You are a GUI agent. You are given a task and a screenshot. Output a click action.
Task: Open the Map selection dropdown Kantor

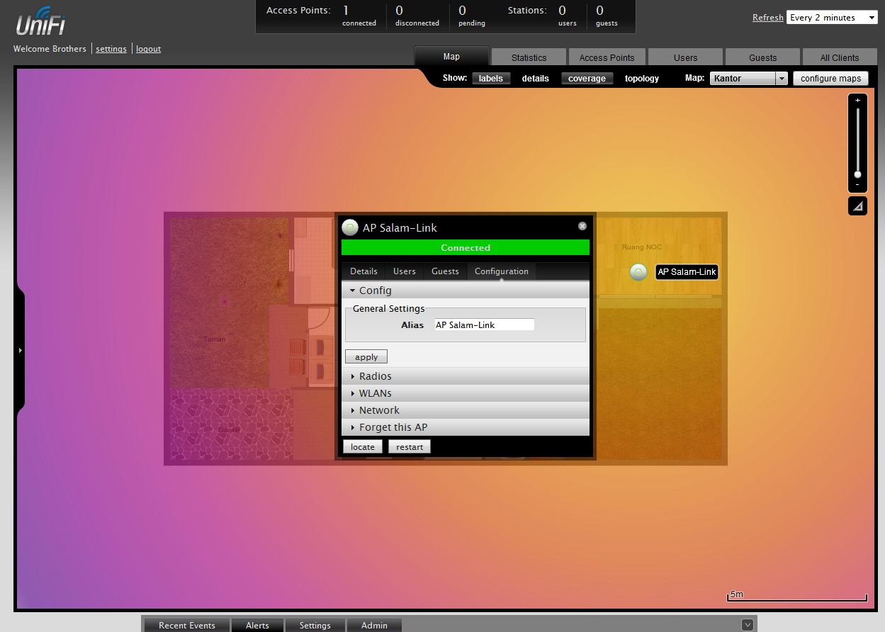(x=748, y=79)
